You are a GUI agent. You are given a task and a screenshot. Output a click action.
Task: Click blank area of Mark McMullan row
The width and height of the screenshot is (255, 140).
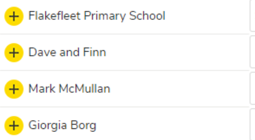tap(180, 89)
